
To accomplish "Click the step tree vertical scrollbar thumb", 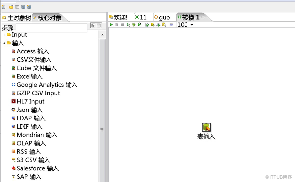I will [x=102, y=111].
